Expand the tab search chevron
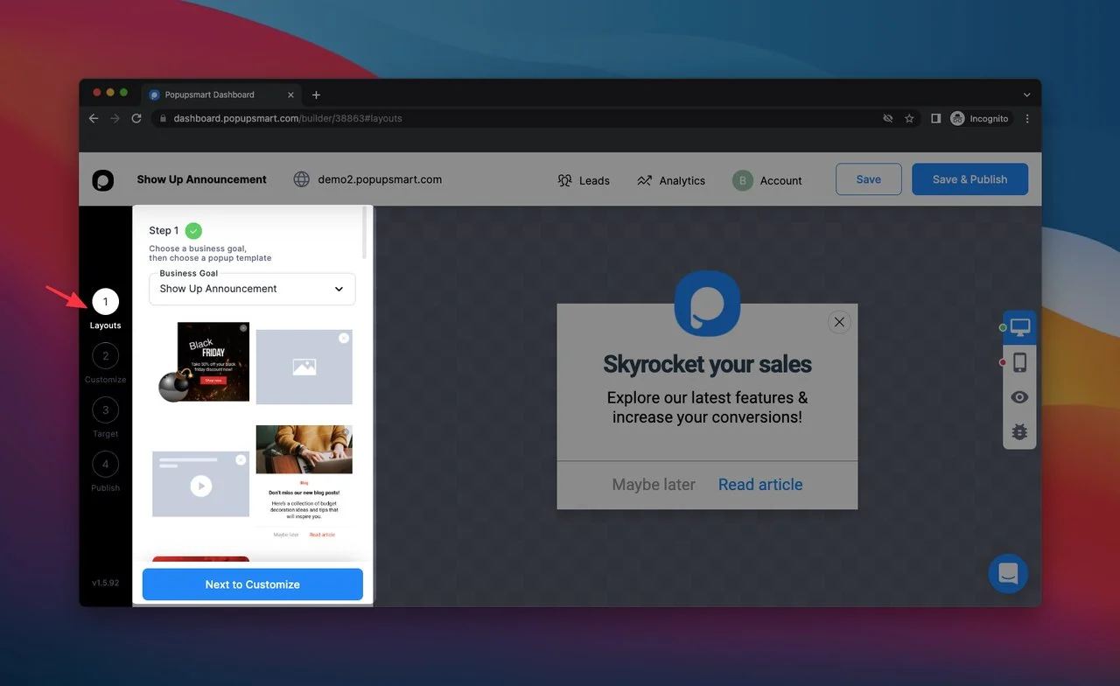The height and width of the screenshot is (686, 1120). [x=1026, y=94]
